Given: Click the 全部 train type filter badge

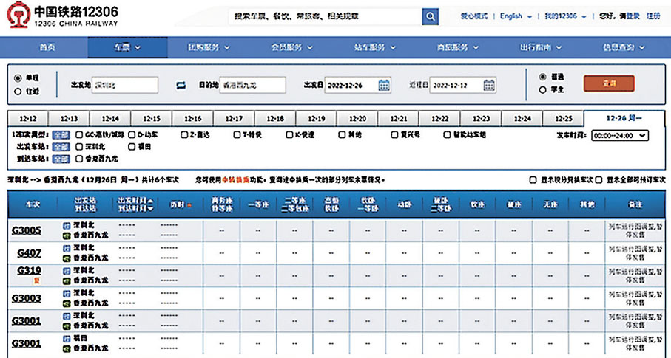Looking at the screenshot, I should point(61,135).
